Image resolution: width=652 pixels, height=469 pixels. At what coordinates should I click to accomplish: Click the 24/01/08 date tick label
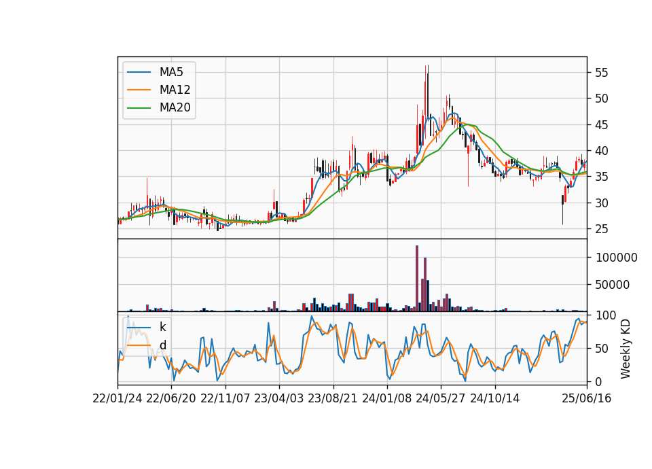[386, 398]
